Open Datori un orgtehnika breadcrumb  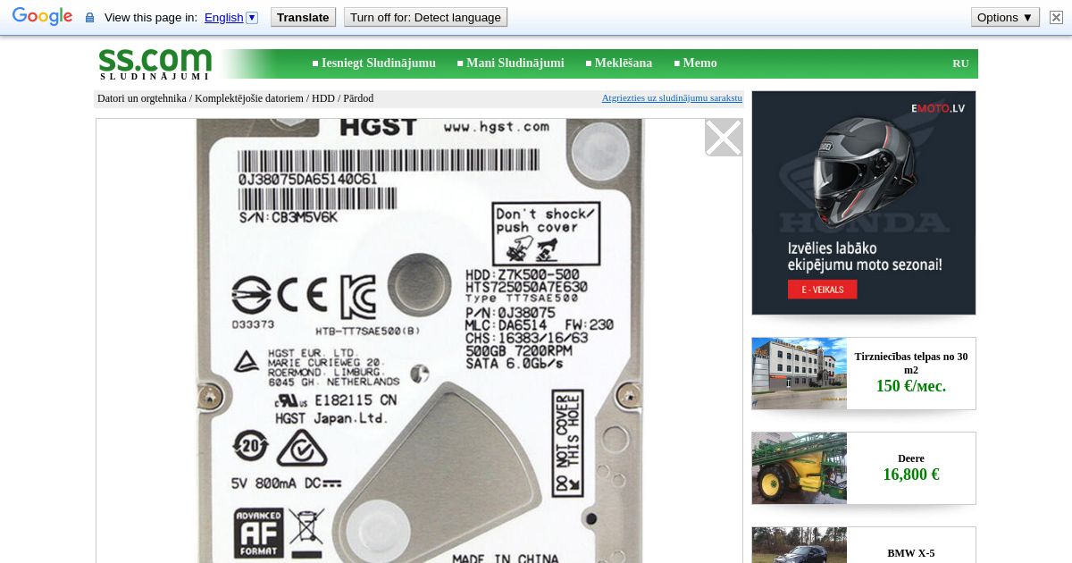point(142,98)
